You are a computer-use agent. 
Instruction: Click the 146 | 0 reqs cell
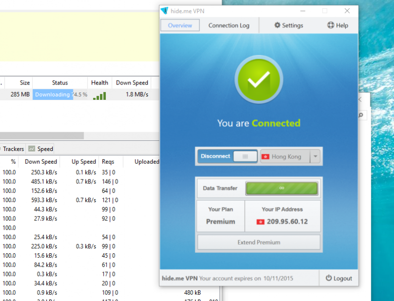pyautogui.click(x=110, y=181)
